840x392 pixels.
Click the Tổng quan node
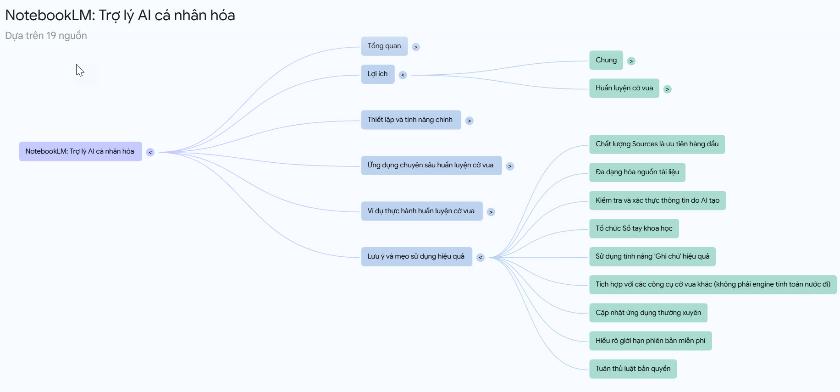tap(384, 46)
